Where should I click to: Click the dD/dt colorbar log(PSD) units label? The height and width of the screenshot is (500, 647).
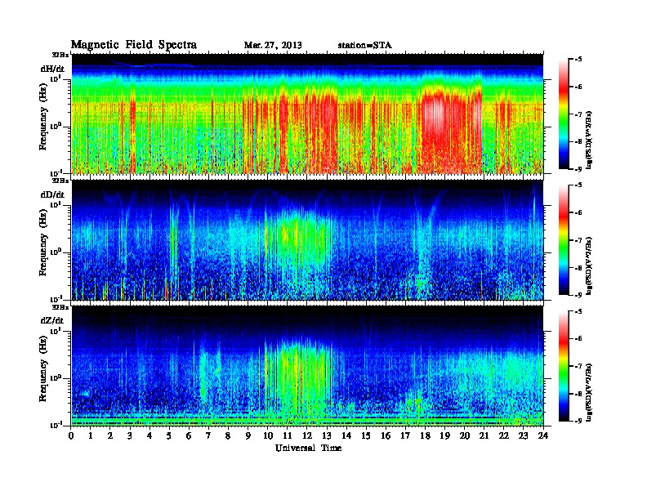point(589,266)
